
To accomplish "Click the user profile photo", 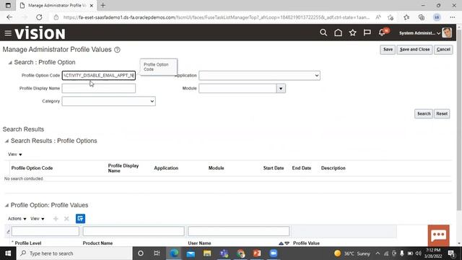I will [x=447, y=32].
